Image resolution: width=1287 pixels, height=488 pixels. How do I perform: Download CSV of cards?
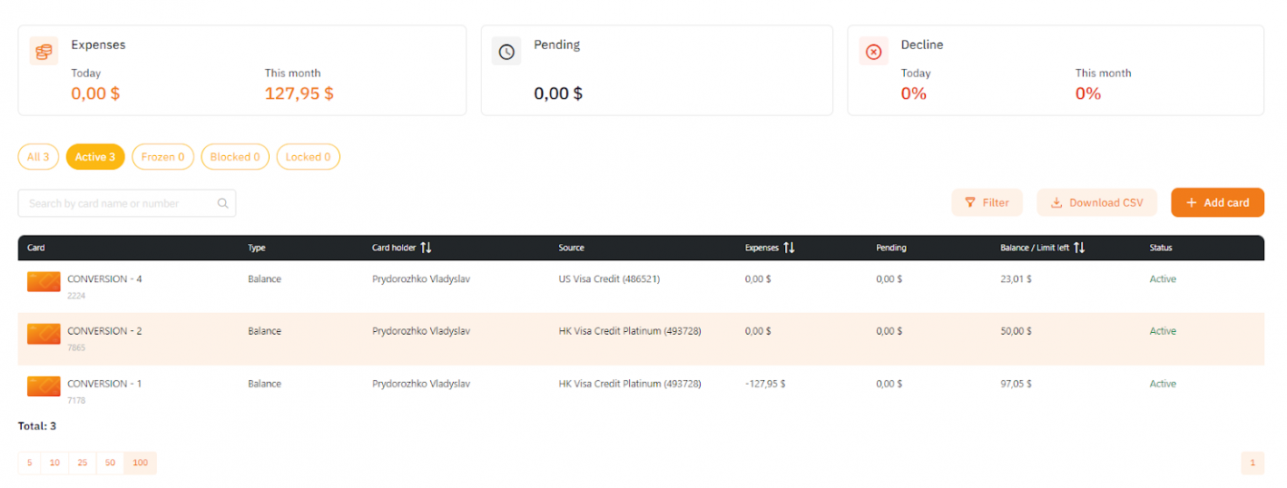[x=1096, y=202]
